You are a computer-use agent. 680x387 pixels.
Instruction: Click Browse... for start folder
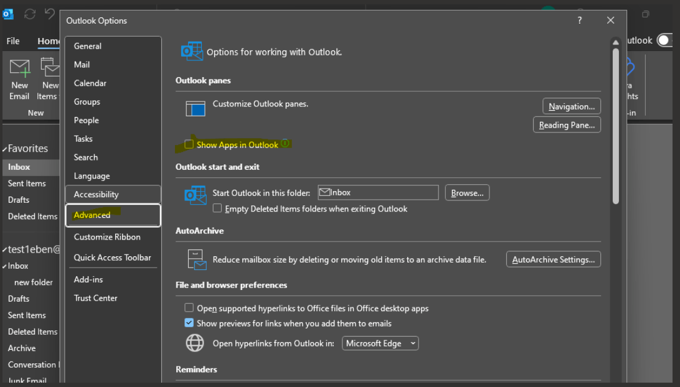pyautogui.click(x=467, y=193)
